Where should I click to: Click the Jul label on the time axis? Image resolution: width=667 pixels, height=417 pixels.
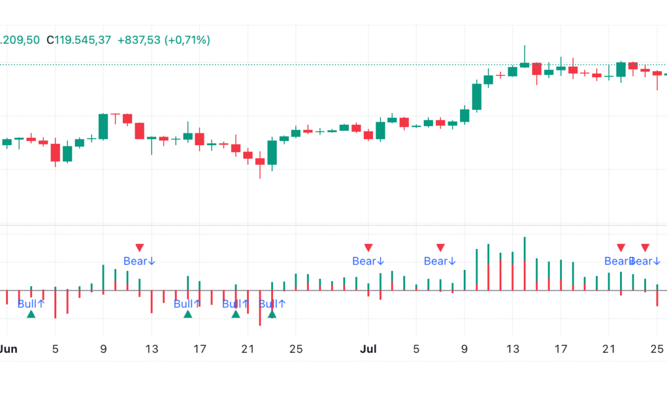(368, 349)
